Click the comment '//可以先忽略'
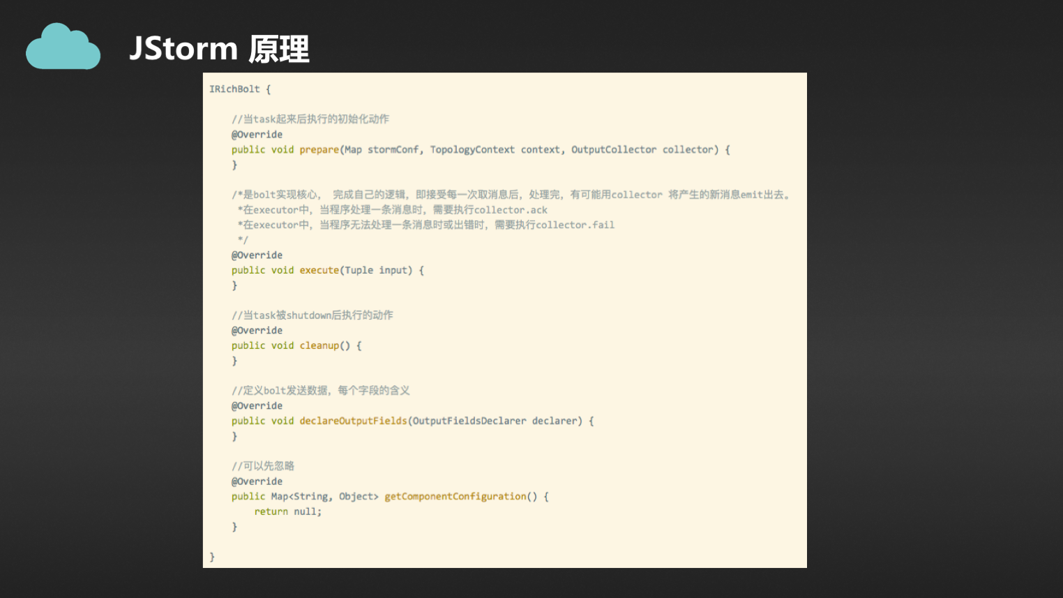The height and width of the screenshot is (598, 1063). click(263, 466)
